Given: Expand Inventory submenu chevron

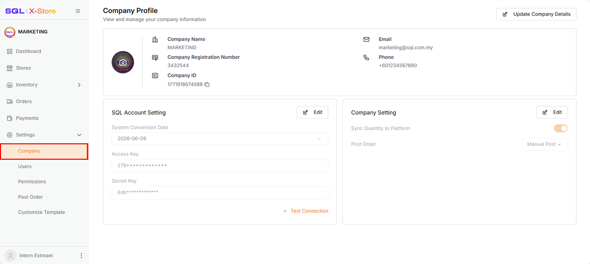Looking at the screenshot, I should tap(79, 85).
